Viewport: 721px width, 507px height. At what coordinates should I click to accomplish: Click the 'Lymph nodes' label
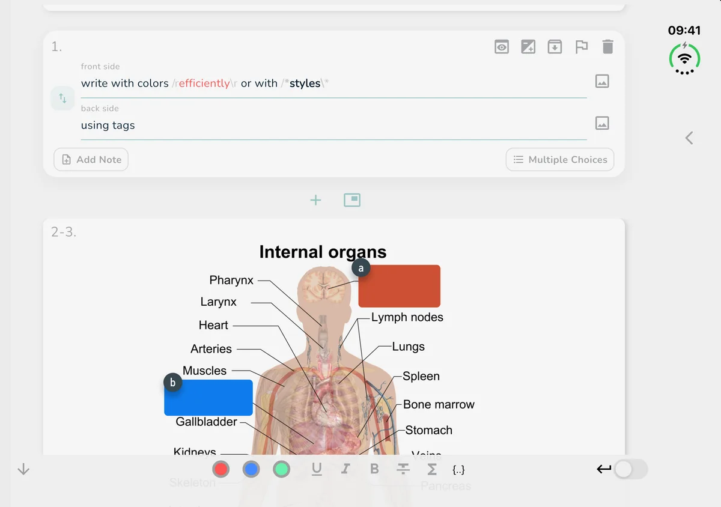click(x=407, y=317)
